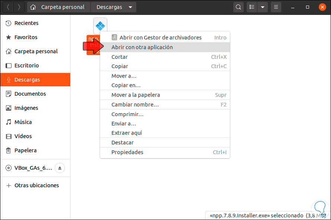Viewport: 331px width, 220px height.
Task: Choose Enviar a… option
Action: click(x=165, y=124)
